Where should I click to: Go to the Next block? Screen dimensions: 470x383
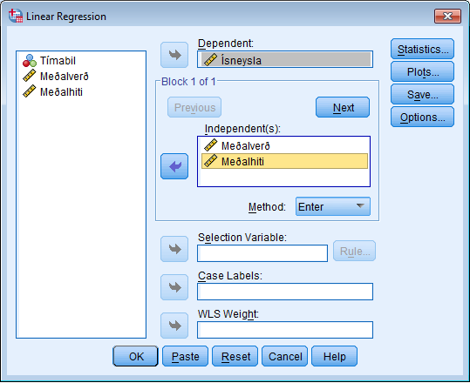point(343,107)
